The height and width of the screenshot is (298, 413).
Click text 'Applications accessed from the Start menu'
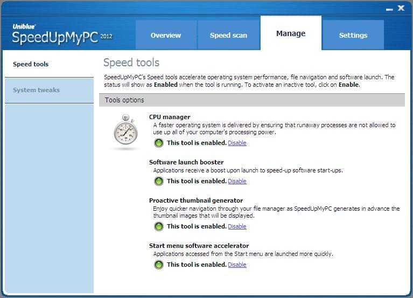tap(243, 254)
